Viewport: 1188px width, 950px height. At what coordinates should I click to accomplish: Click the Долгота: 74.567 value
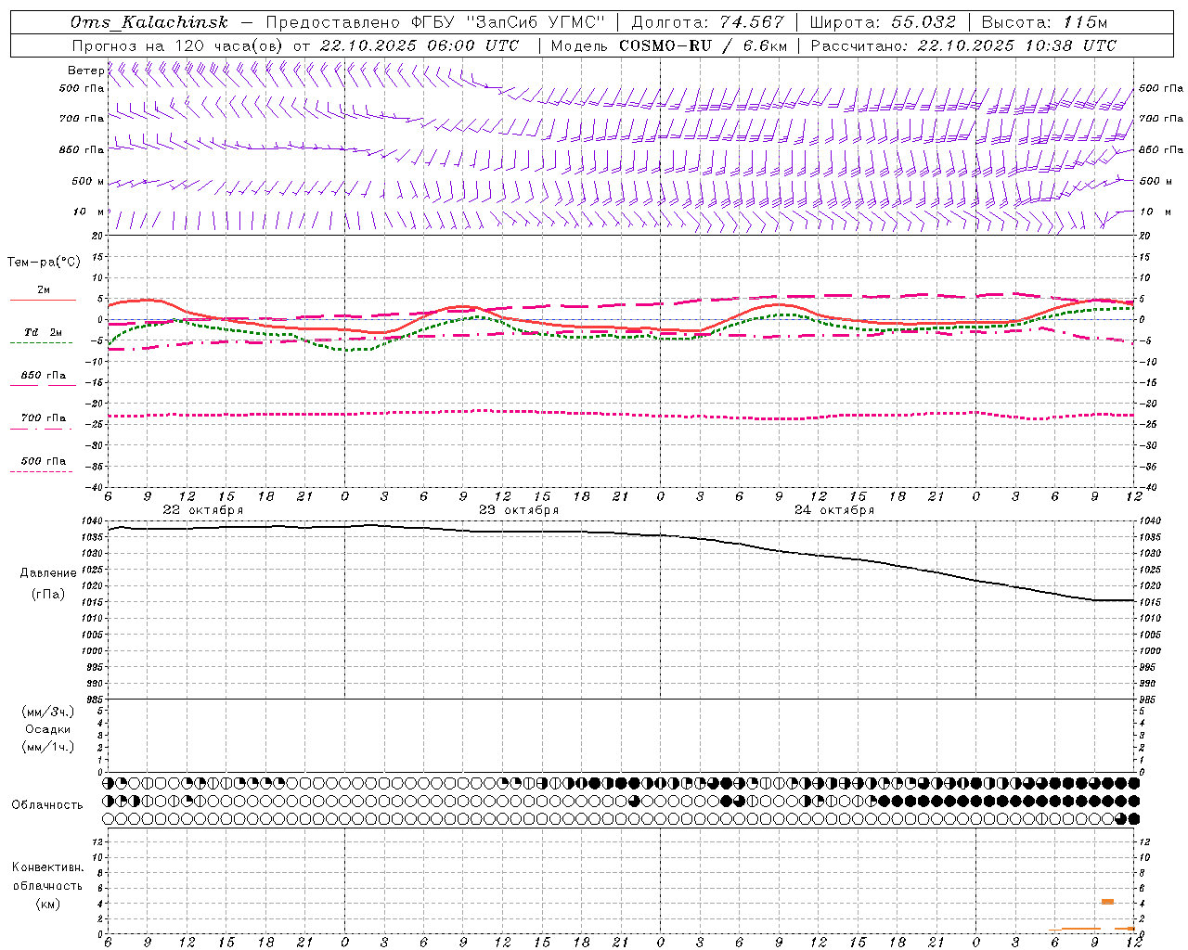click(707, 23)
